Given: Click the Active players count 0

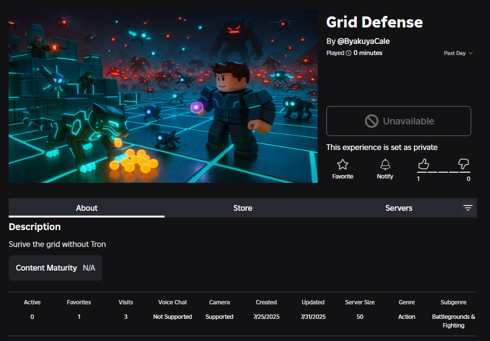Looking at the screenshot, I should 32,316.
